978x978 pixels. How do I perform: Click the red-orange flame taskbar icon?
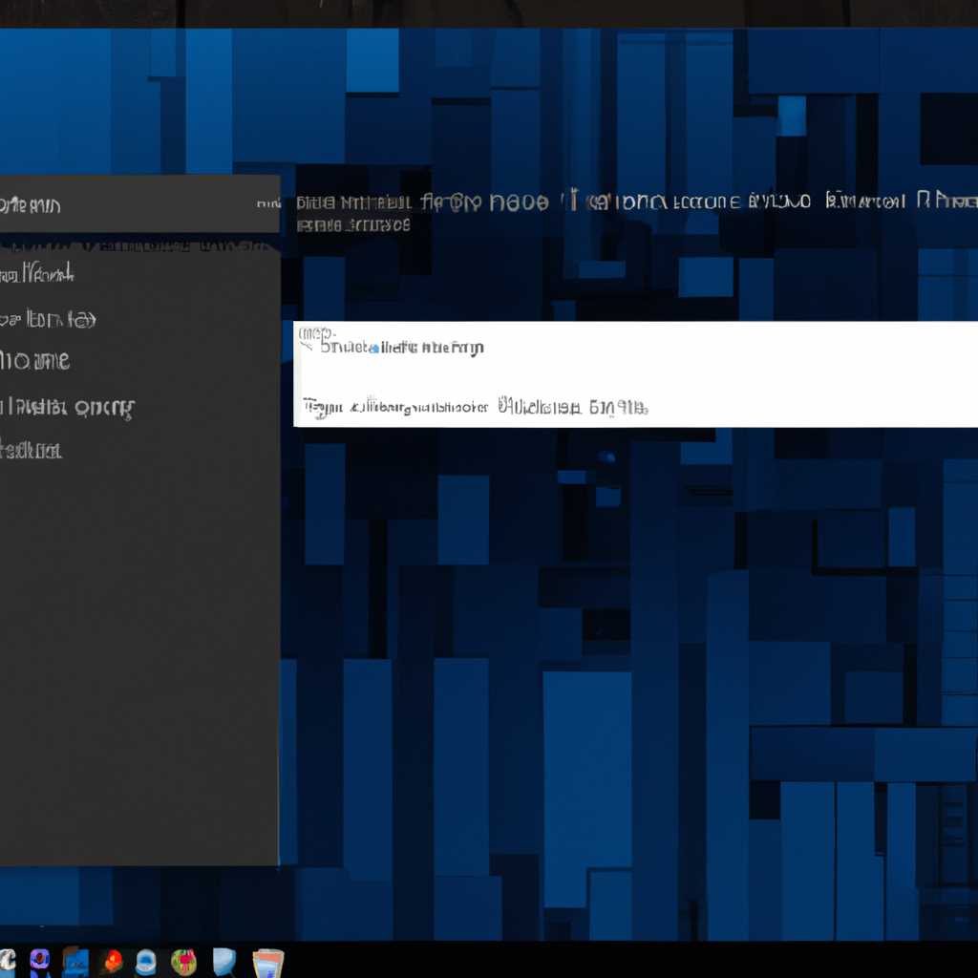pos(113,961)
